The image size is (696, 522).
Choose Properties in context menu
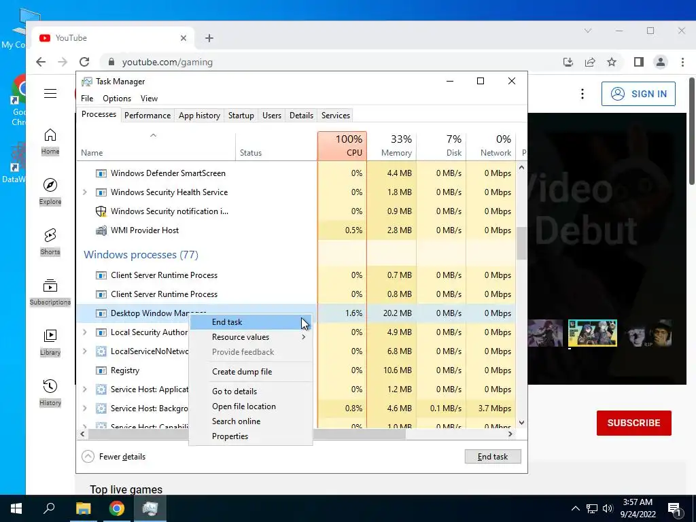(251, 436)
